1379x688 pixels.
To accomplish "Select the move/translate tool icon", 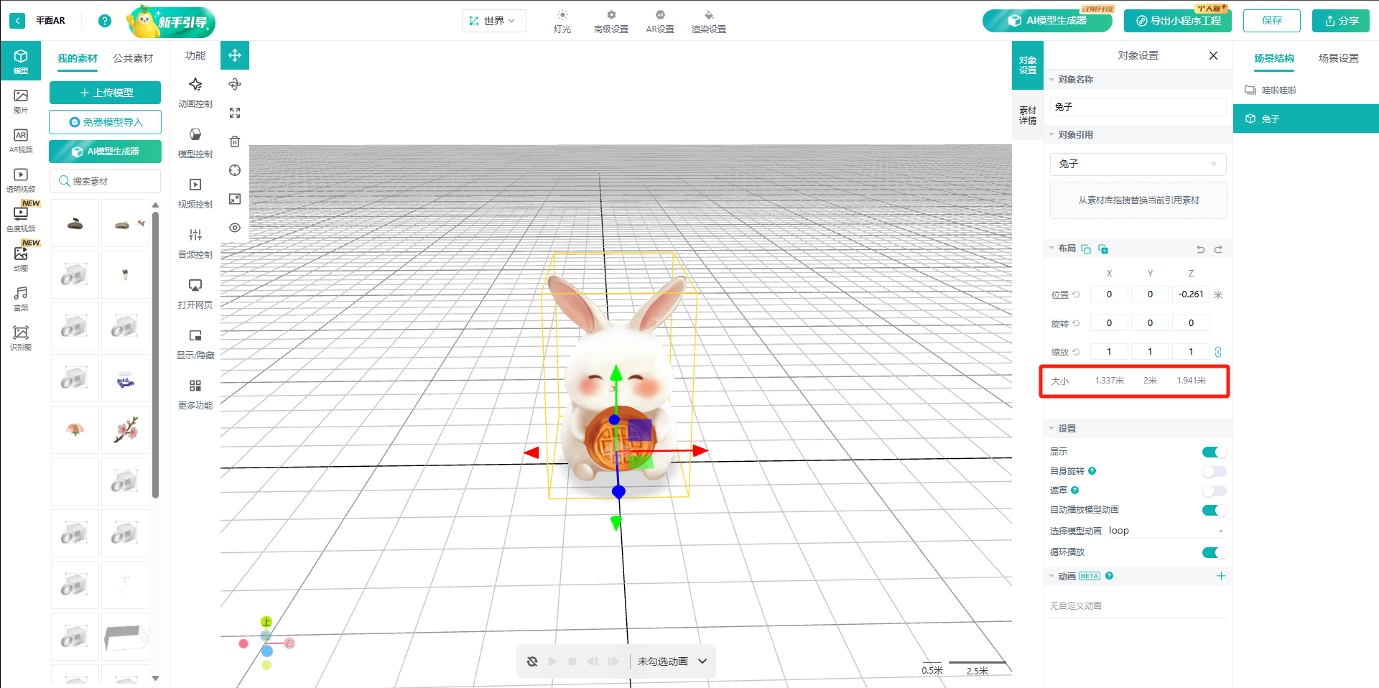I will tap(235, 55).
